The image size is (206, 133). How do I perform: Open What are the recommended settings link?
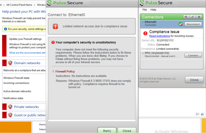pyautogui.click(x=27, y=53)
